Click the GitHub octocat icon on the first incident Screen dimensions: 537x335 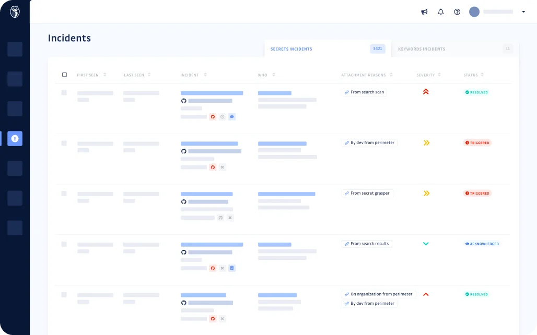point(184,101)
